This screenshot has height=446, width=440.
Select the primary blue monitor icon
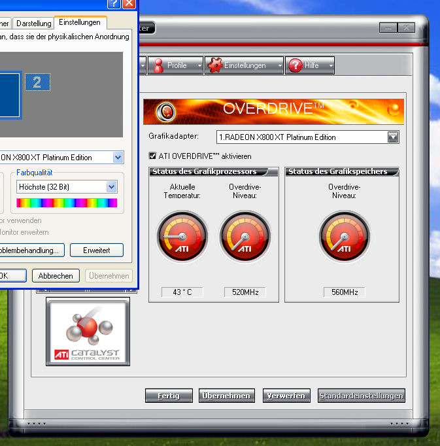(10, 95)
